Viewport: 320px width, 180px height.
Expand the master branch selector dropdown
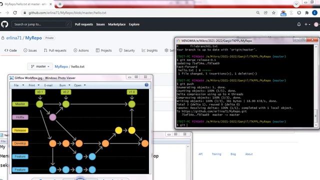[40, 66]
